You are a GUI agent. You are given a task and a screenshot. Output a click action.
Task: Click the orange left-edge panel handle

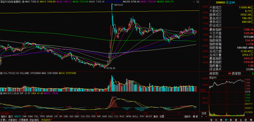[0, 61]
